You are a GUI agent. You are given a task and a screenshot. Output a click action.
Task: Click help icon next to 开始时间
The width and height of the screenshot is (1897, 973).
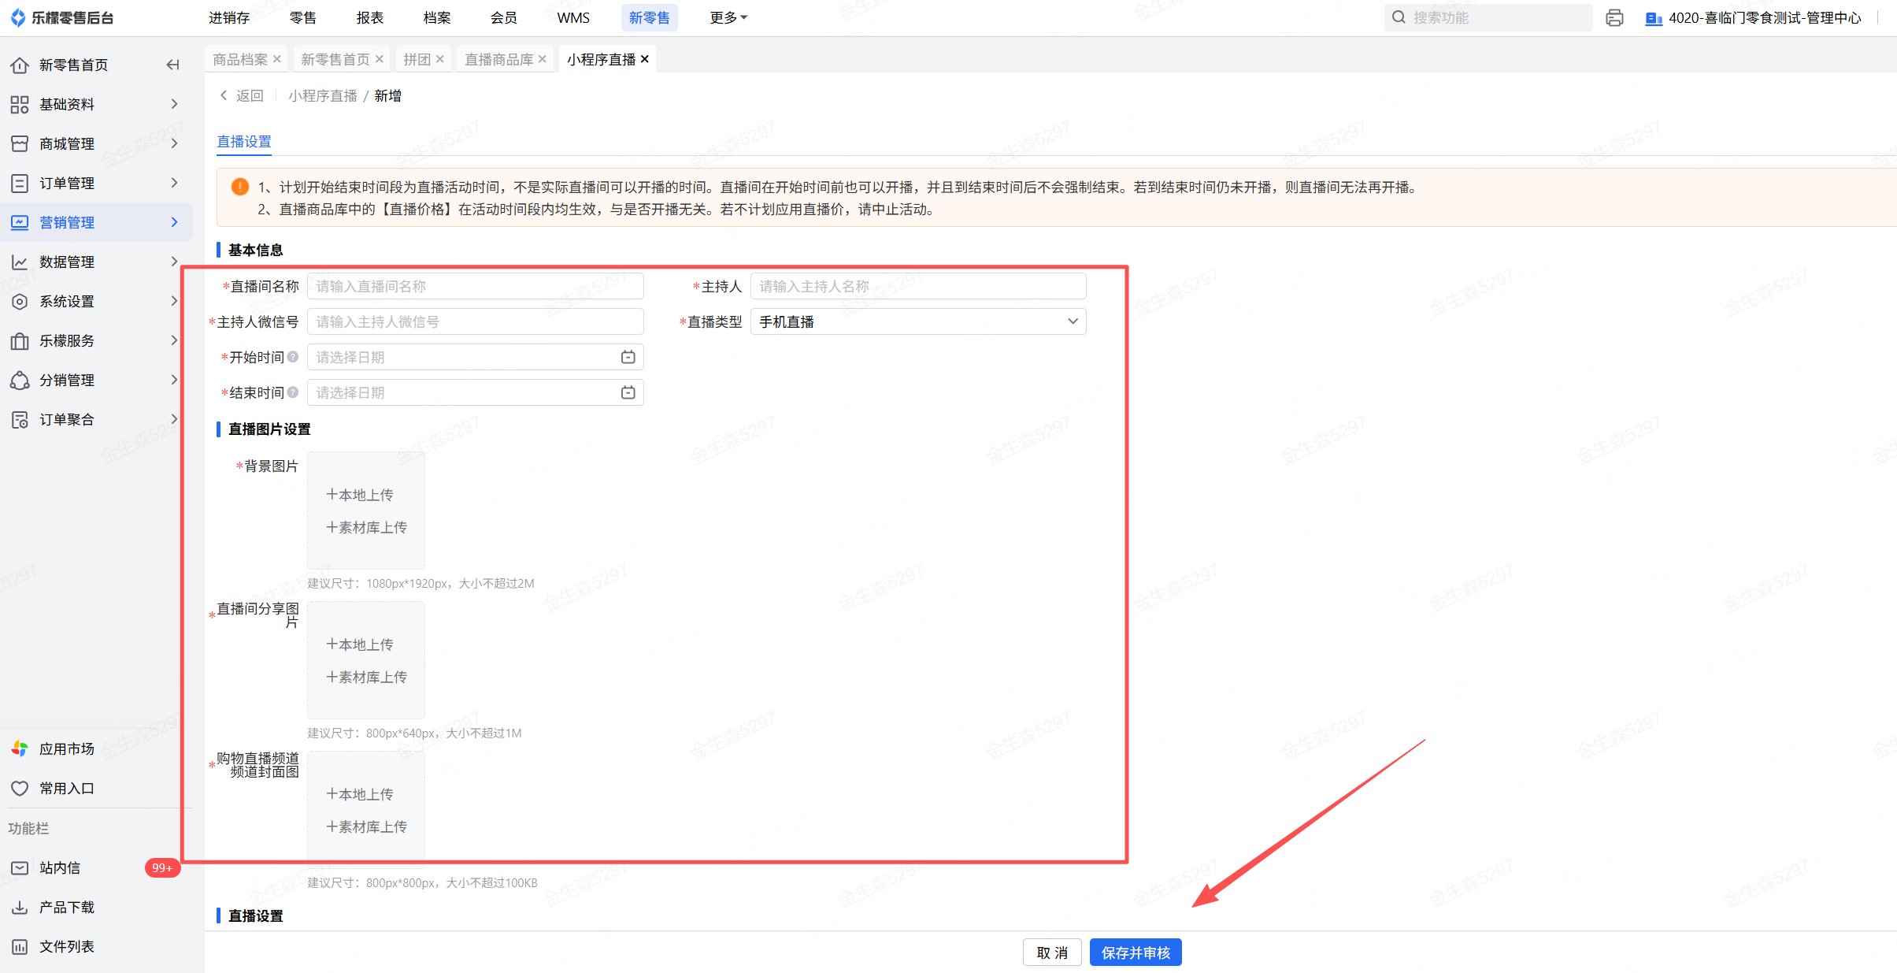(293, 357)
